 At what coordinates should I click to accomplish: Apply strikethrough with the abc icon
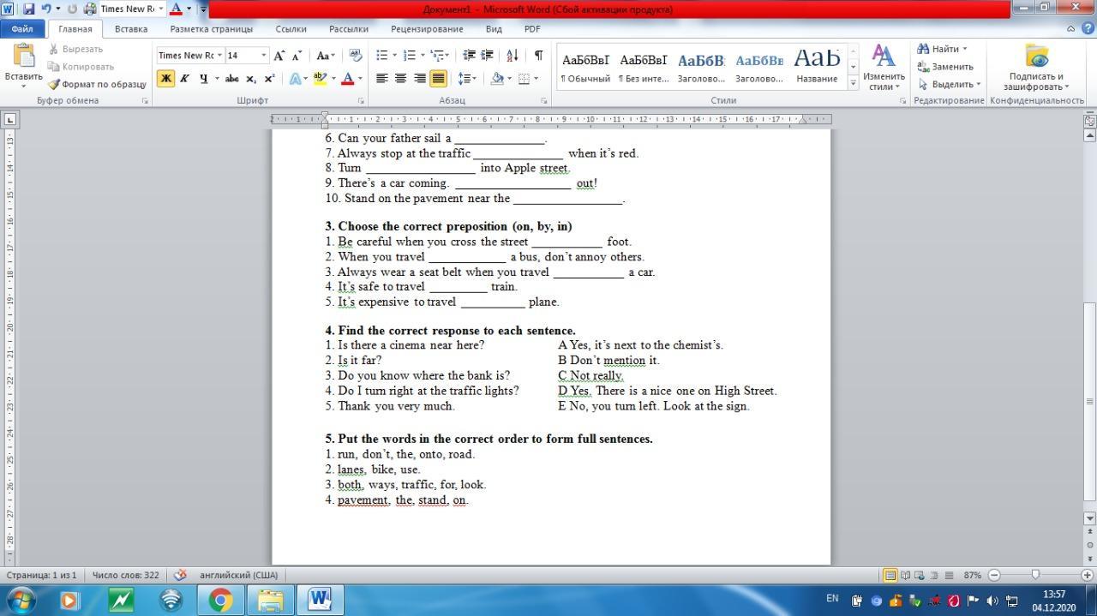pyautogui.click(x=231, y=79)
